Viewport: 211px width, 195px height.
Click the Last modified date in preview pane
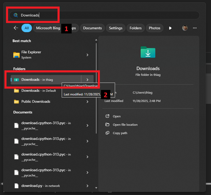click(146, 101)
